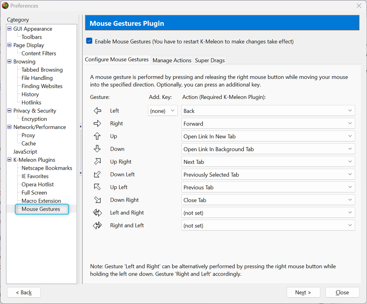The image size is (367, 304).
Task: Click the Down Right gesture arrow icon
Action: pos(97,200)
